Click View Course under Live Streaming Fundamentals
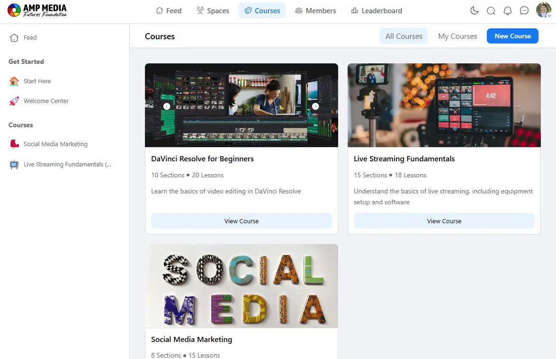This screenshot has width=556, height=359. (x=444, y=221)
